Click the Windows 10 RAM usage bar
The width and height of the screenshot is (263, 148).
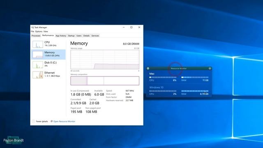click(x=195, y=91)
